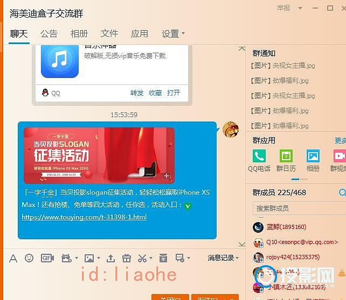Open the 当贝投影 SLOGAN banner image
The height and width of the screenshot is (300, 346).
tap(99, 155)
